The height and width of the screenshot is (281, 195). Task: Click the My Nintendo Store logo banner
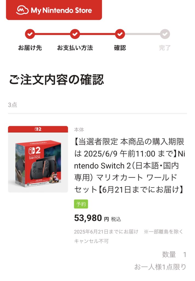click(x=54, y=10)
